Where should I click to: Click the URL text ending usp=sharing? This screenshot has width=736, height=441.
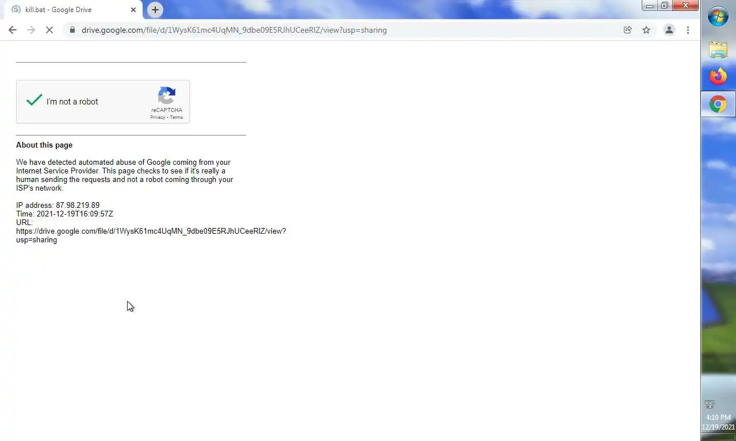click(151, 231)
